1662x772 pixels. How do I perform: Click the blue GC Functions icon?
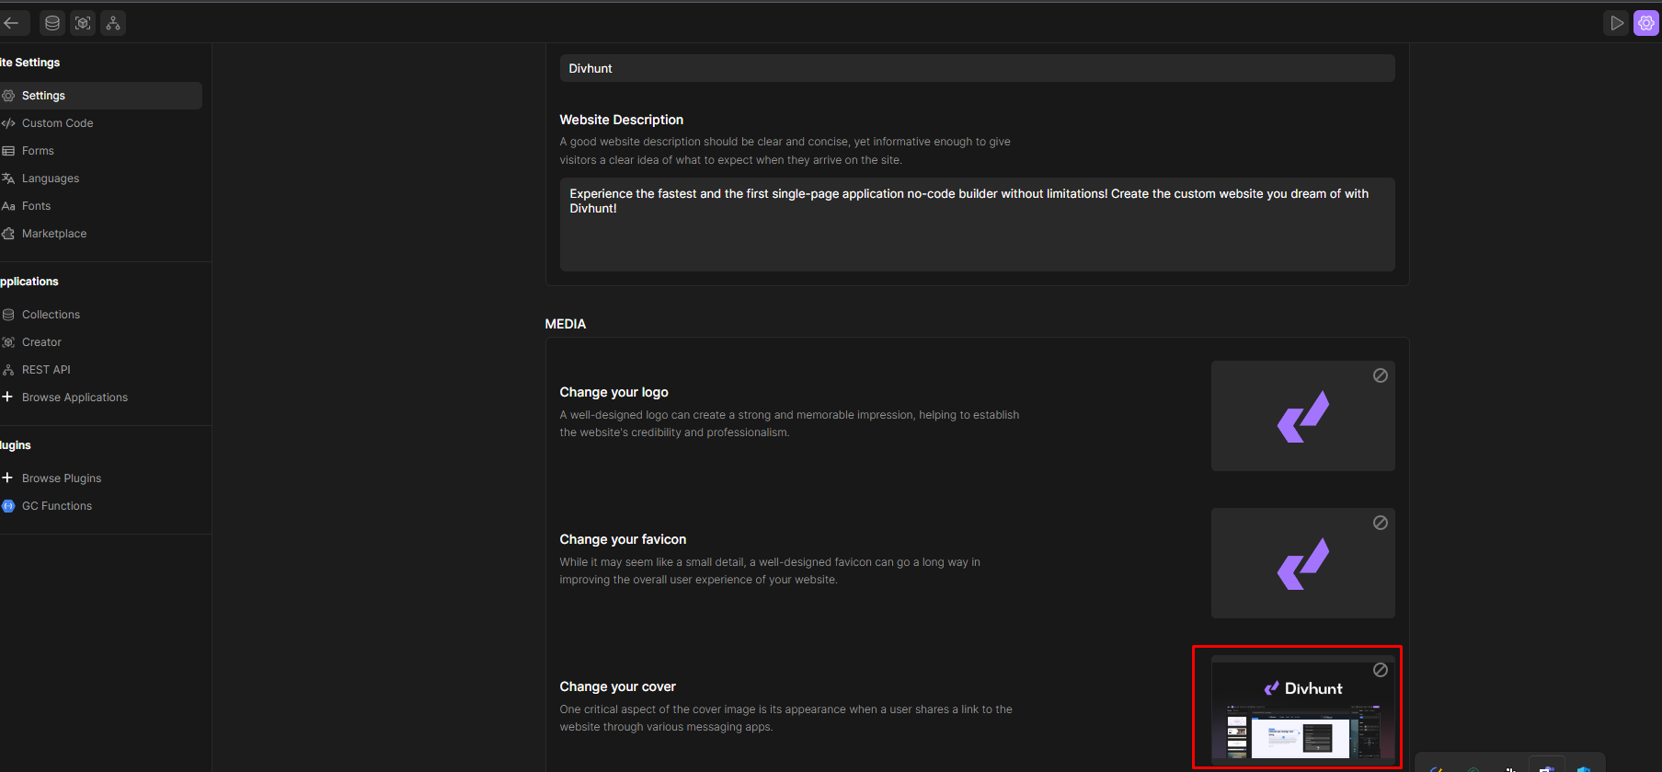tap(8, 506)
